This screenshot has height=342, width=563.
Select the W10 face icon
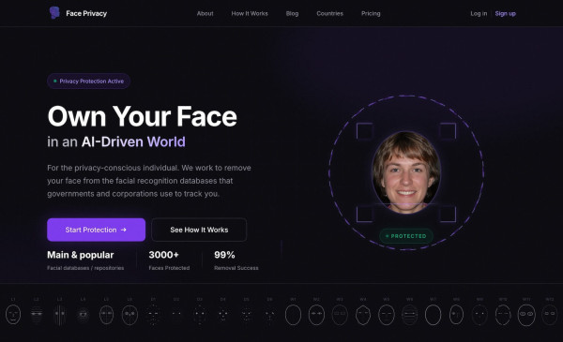pyautogui.click(x=503, y=315)
